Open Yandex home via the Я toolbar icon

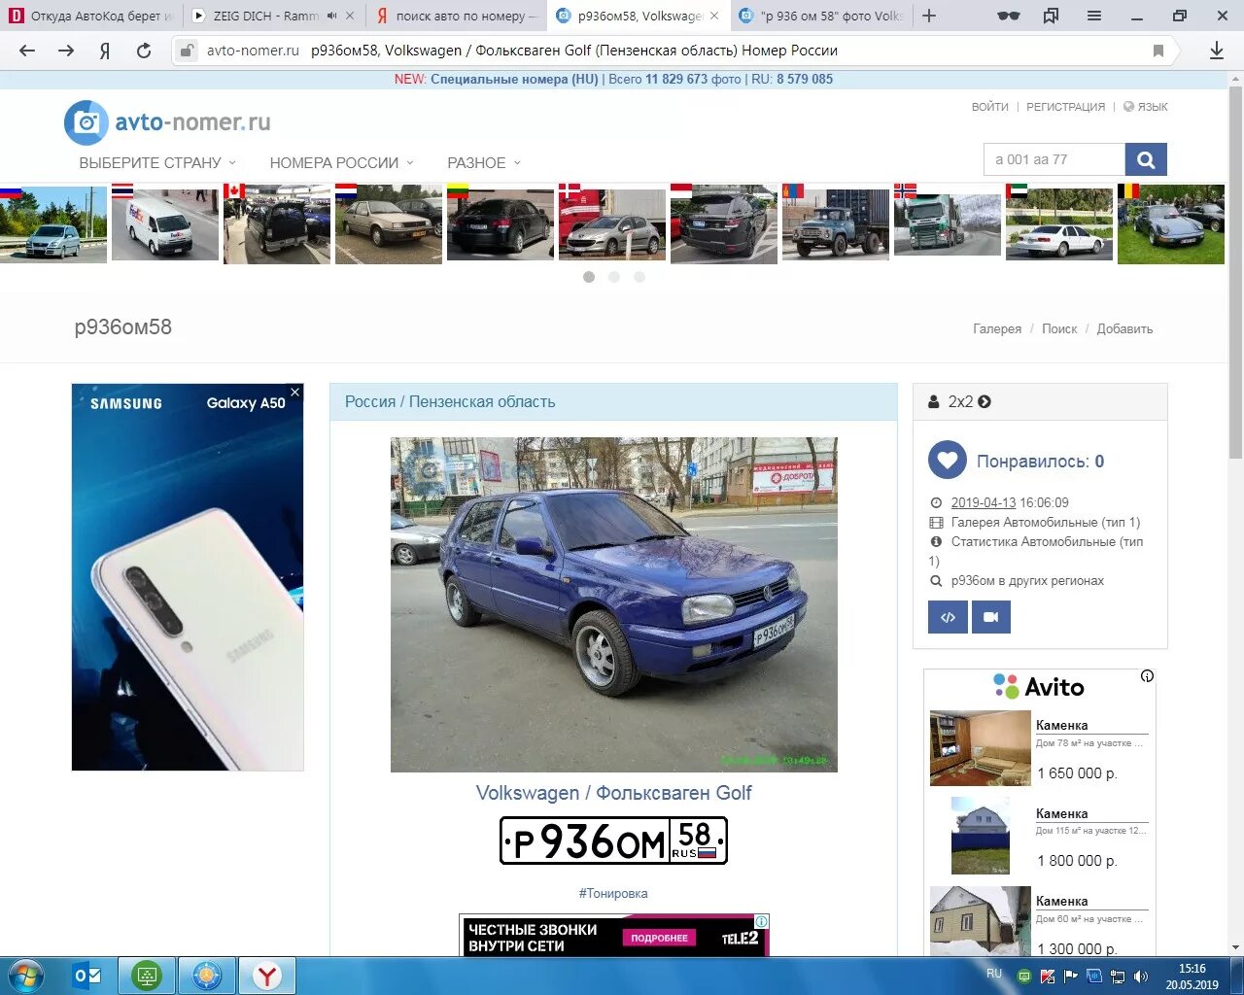click(x=105, y=51)
